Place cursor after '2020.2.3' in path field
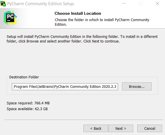This screenshot has height=135, width=165. click(117, 87)
